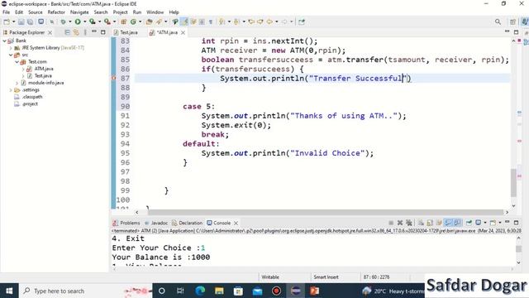Click the Debug bug icon in toolbar
This screenshot has width=529, height=298.
pos(63,22)
